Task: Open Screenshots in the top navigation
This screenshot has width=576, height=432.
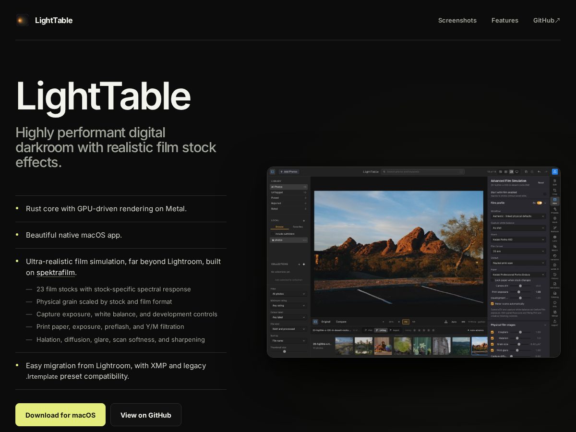Action: click(x=457, y=20)
